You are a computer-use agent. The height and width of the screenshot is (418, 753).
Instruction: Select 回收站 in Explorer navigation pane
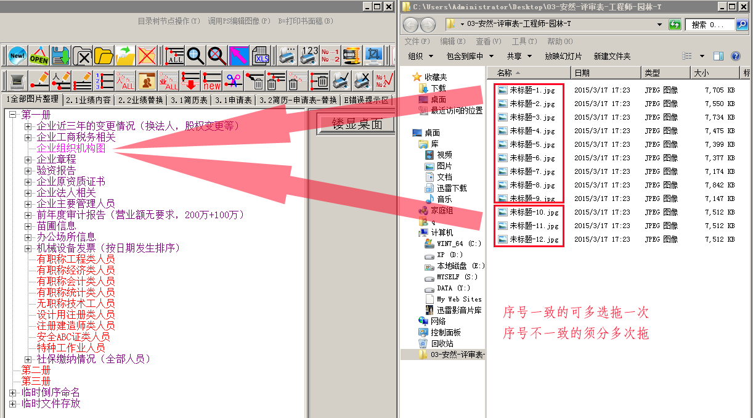click(x=436, y=343)
